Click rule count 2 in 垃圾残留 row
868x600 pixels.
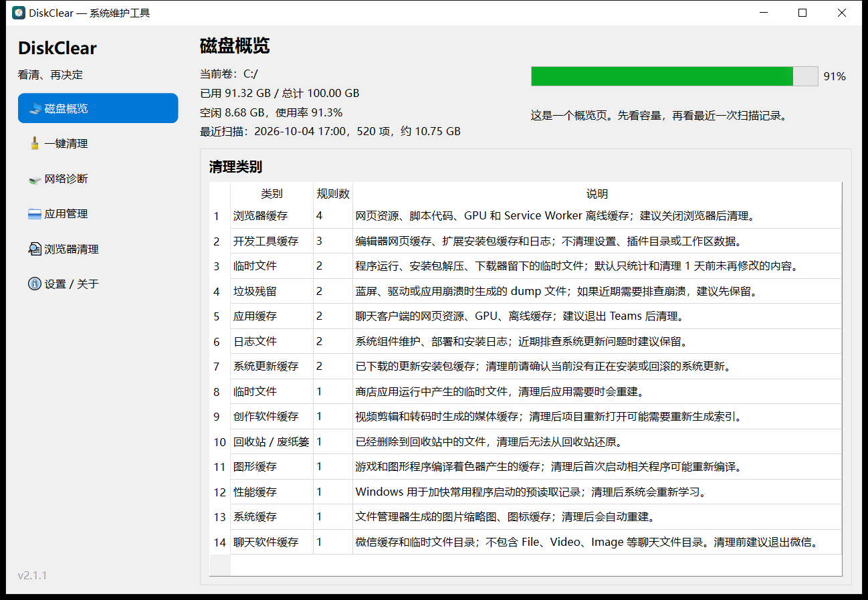tap(333, 291)
